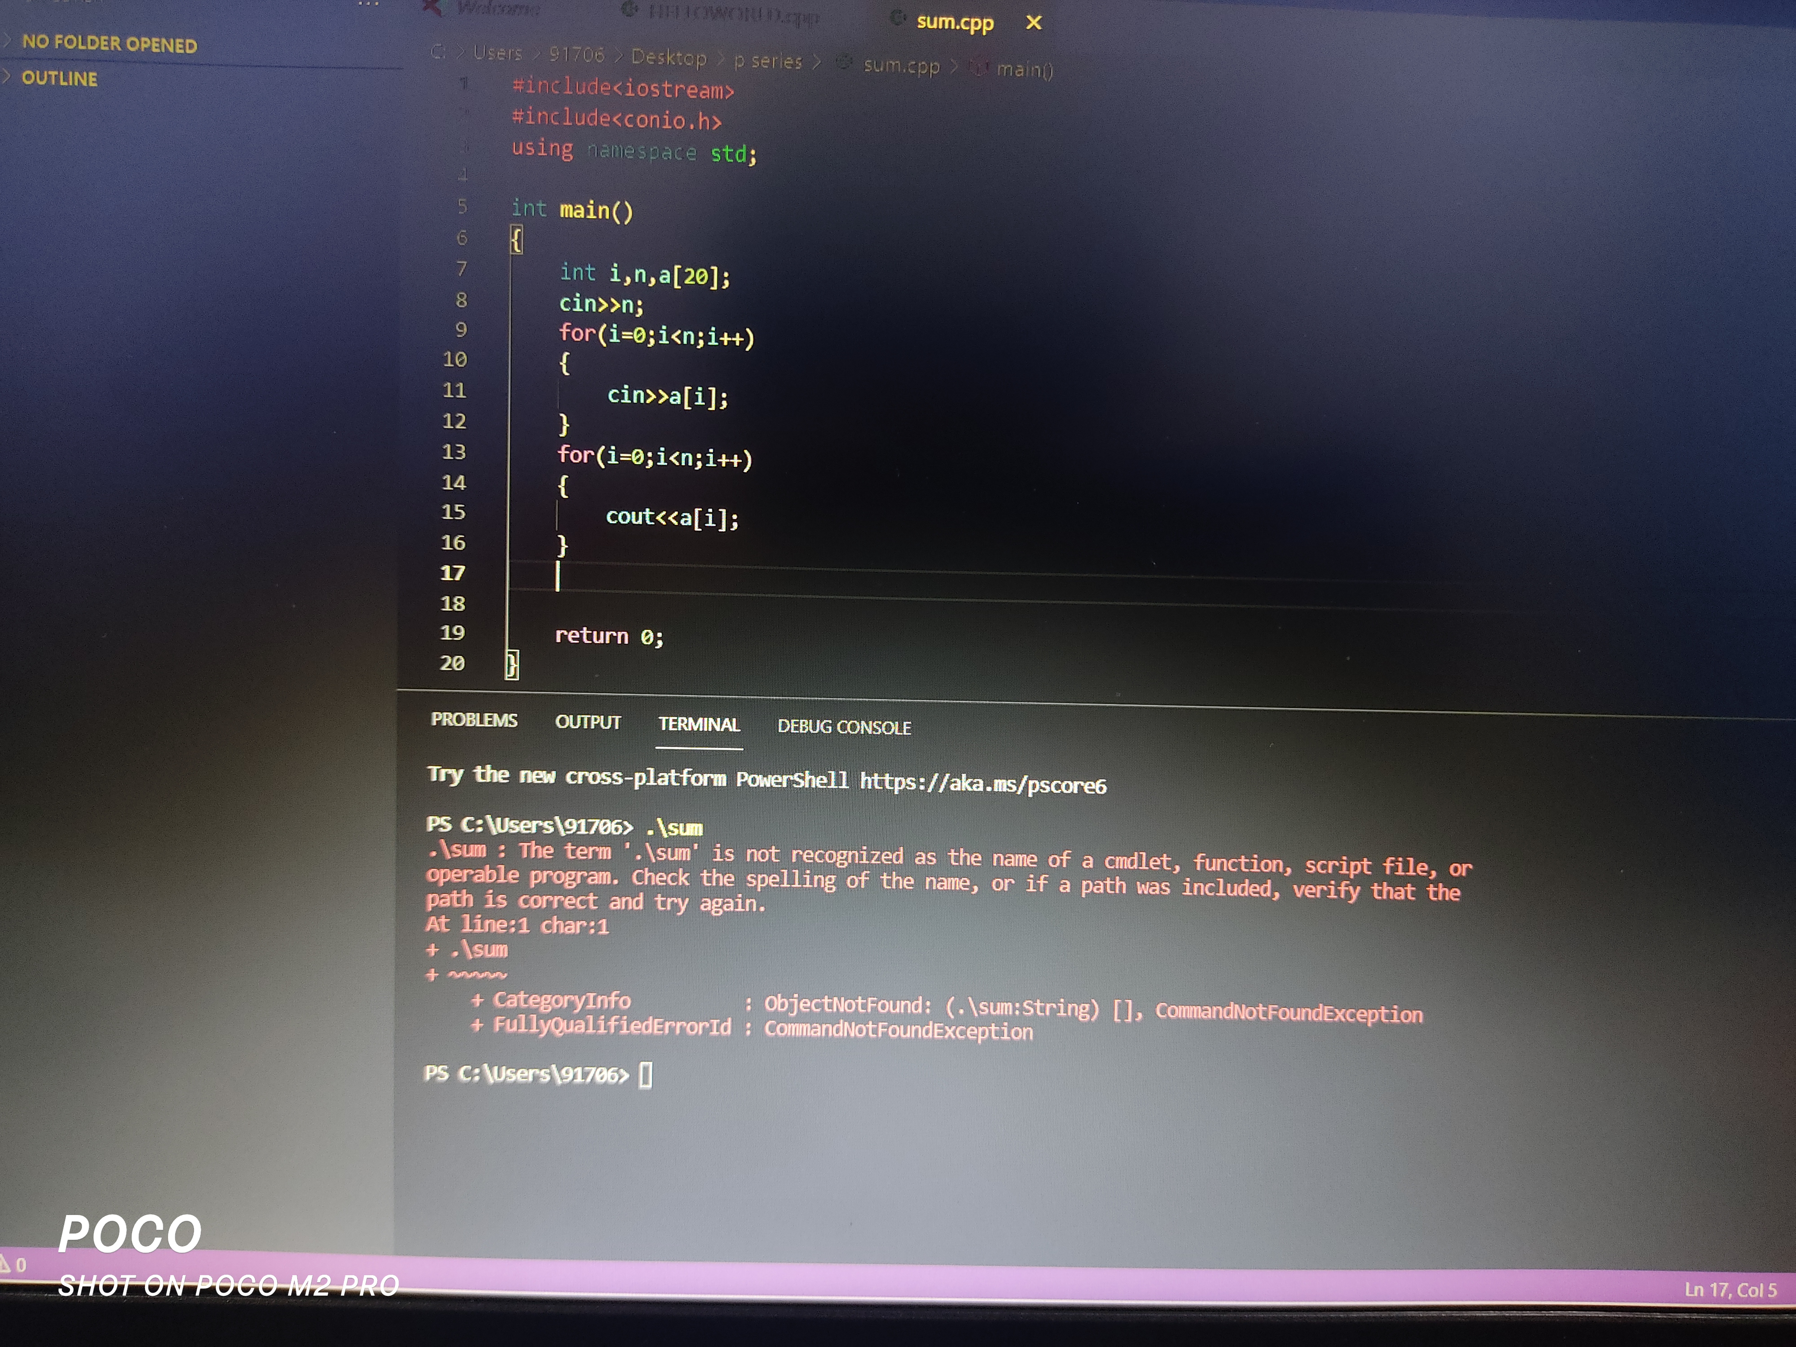Image resolution: width=1796 pixels, height=1347 pixels.
Task: Click the 'cout<<a[i];' statement
Action: pos(673,517)
